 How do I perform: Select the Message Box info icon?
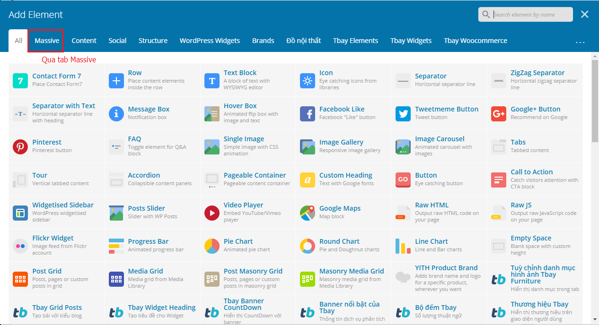116,114
